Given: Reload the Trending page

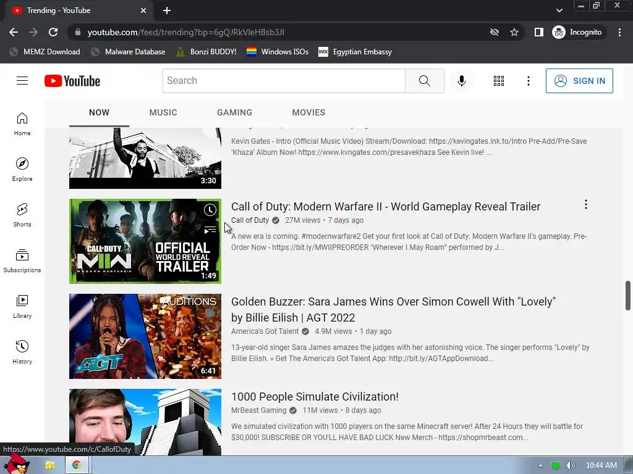Looking at the screenshot, I should click(x=53, y=32).
